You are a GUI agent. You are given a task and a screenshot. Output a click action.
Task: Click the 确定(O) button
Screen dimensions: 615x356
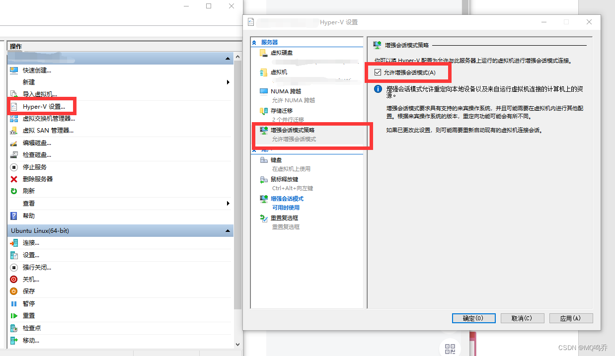[x=474, y=318]
